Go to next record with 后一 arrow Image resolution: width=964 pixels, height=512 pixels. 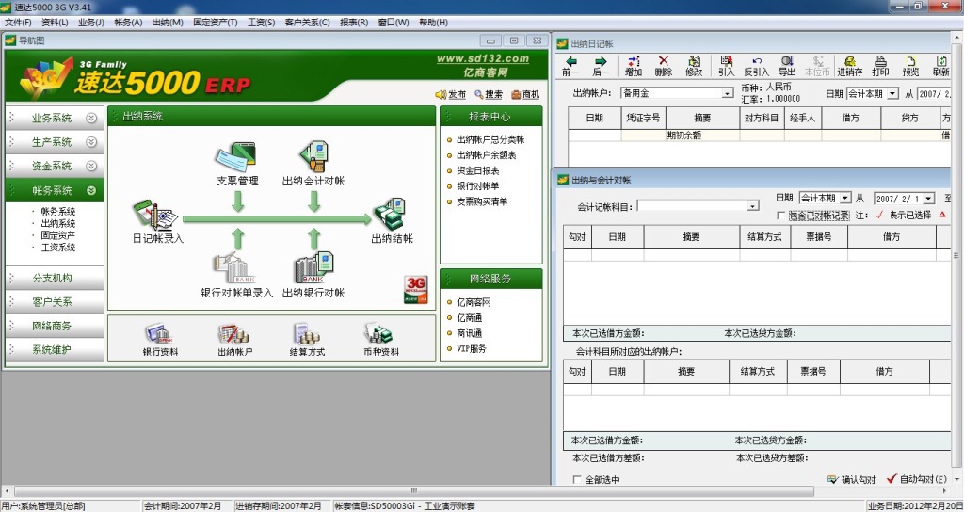click(601, 66)
